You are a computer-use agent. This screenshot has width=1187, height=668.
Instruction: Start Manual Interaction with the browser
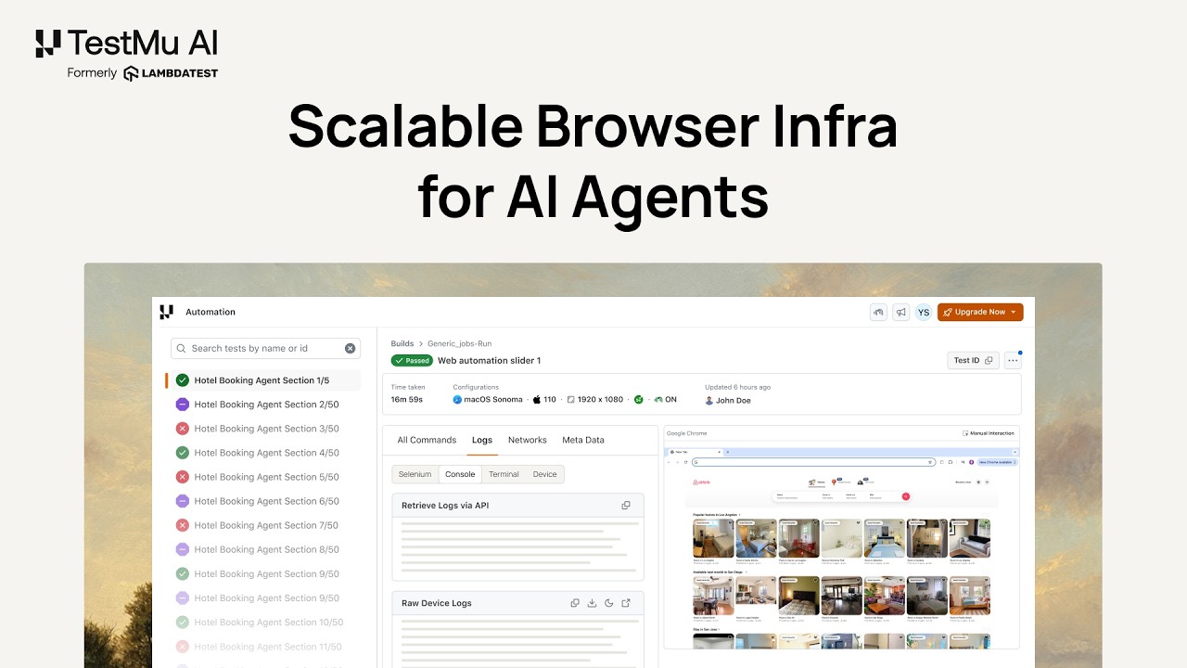coord(989,433)
